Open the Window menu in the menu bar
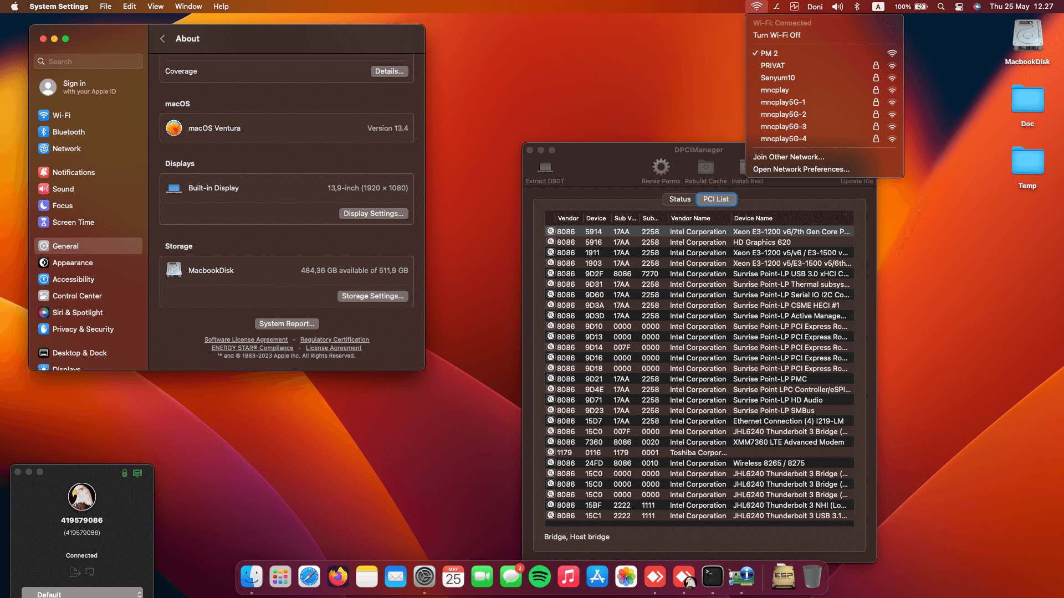This screenshot has width=1064, height=598. coord(188,7)
